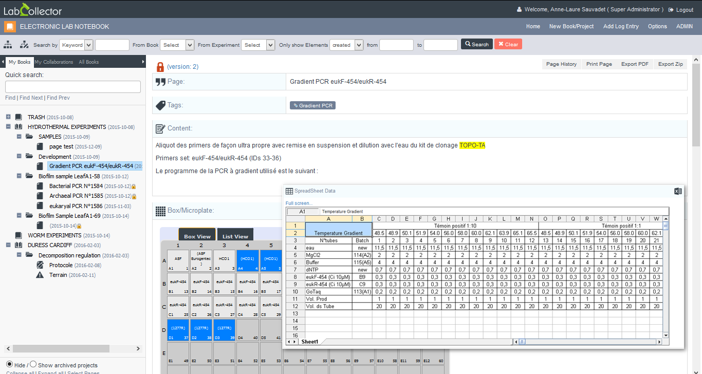702x374 pixels.
Task: Click the folder icon next to SAMPLES
Action: coord(29,137)
